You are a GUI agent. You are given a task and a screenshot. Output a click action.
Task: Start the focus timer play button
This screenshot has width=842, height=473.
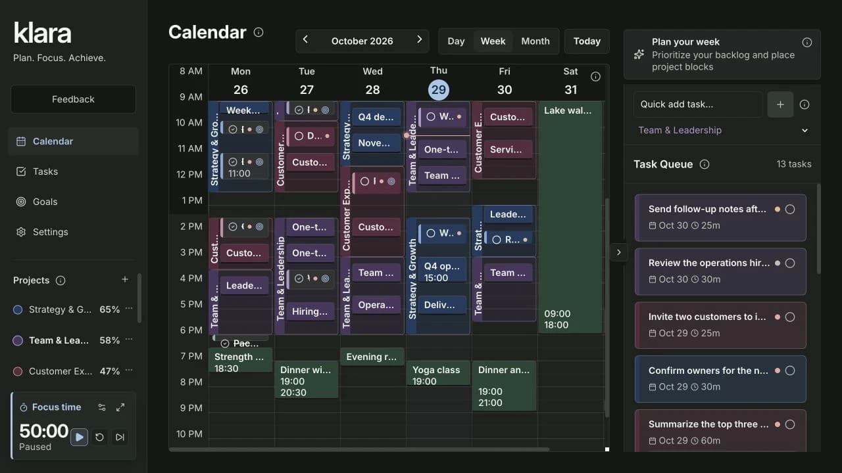coord(79,437)
